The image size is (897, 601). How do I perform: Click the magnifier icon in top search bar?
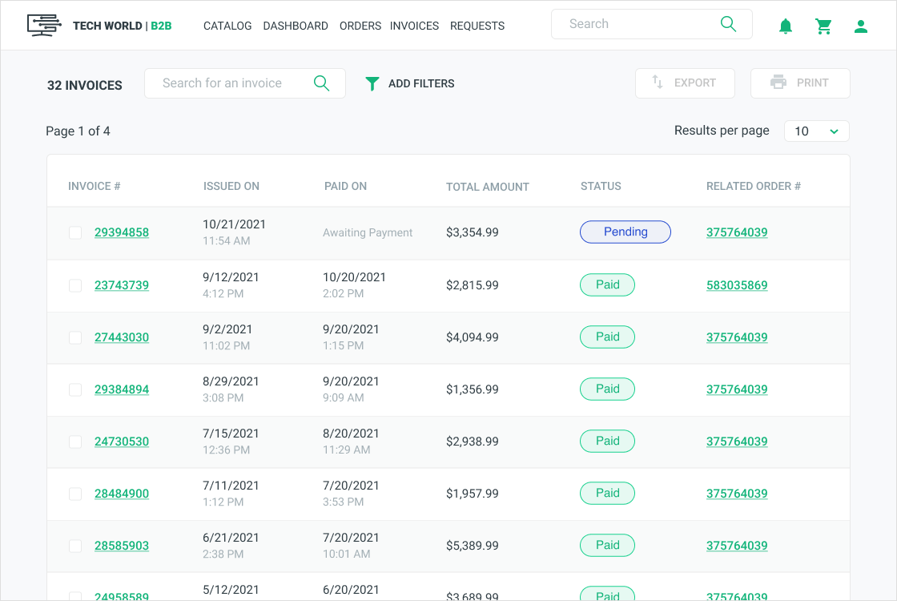click(728, 24)
